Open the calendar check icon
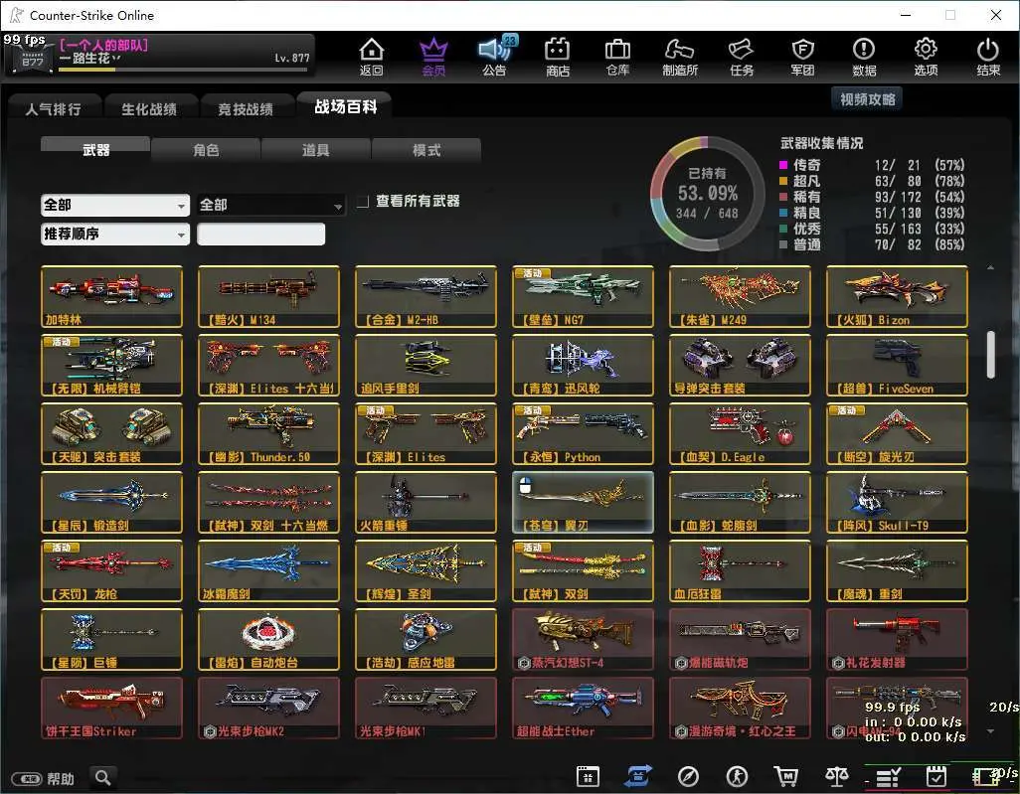The width and height of the screenshot is (1020, 794). (936, 776)
